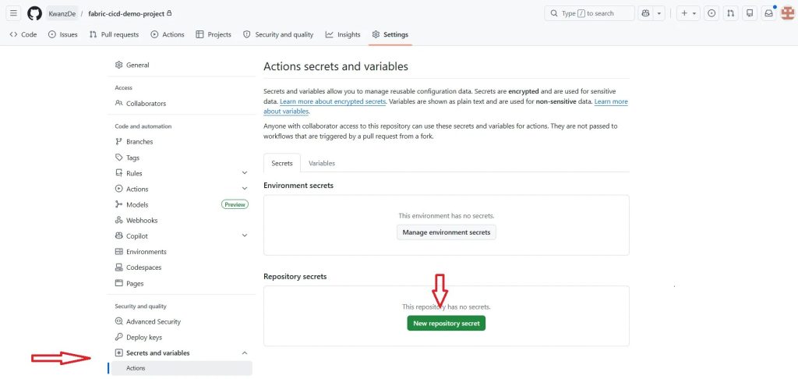The width and height of the screenshot is (798, 379).
Task: Click Manage environment secrets button
Action: [447, 232]
